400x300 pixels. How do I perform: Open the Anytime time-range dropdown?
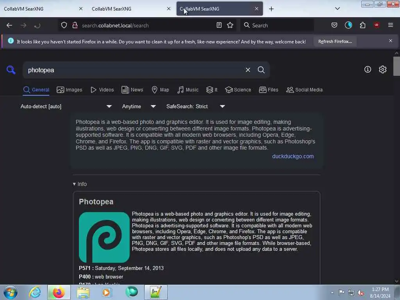click(139, 106)
